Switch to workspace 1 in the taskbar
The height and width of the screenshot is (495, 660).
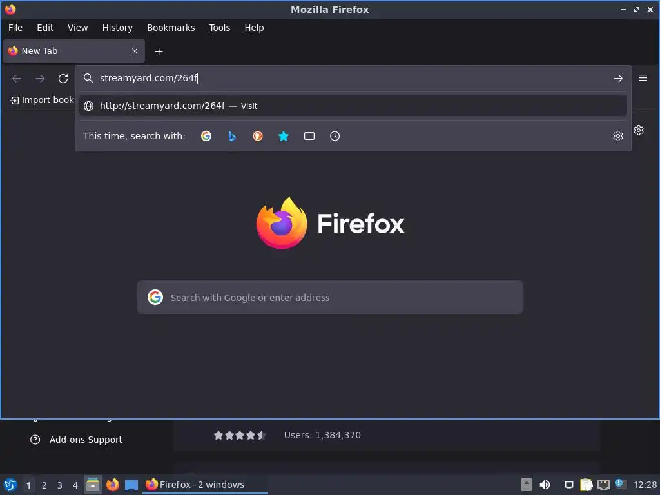28,485
